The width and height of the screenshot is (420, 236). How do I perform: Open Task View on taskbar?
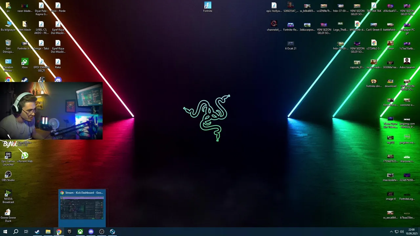26,232
